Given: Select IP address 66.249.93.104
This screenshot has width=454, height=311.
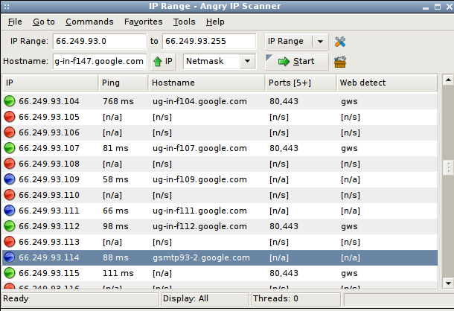Looking at the screenshot, I should [x=49, y=101].
